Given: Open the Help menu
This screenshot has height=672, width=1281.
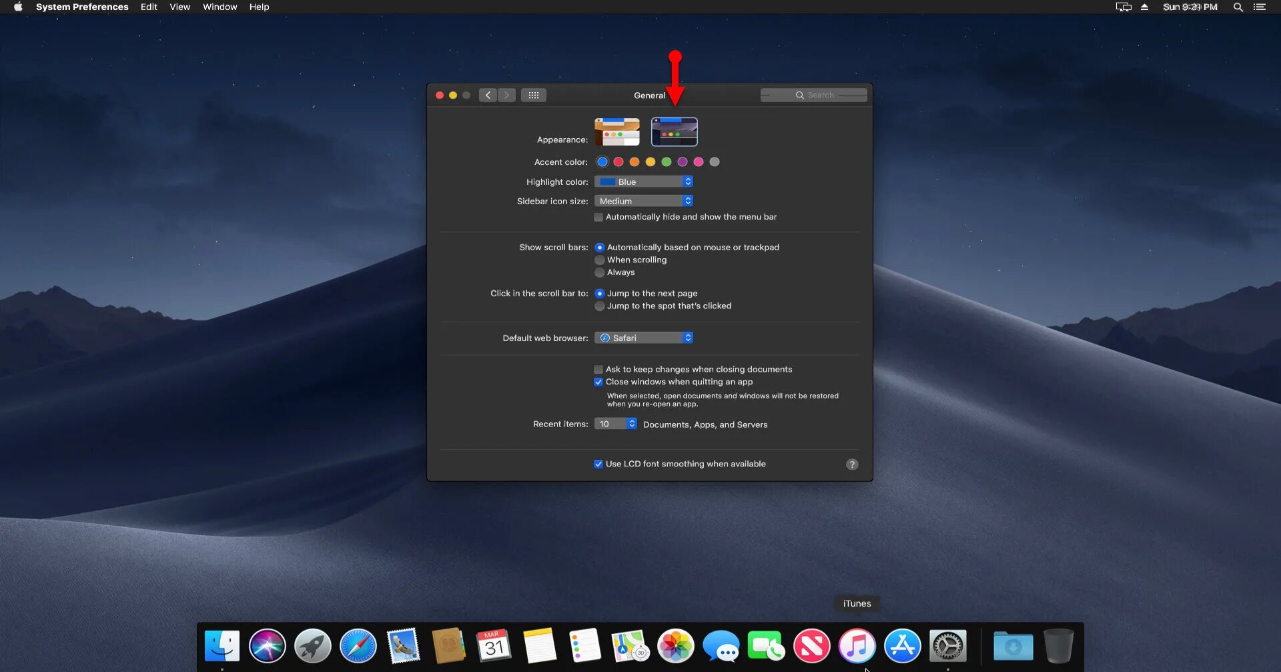Looking at the screenshot, I should point(260,7).
